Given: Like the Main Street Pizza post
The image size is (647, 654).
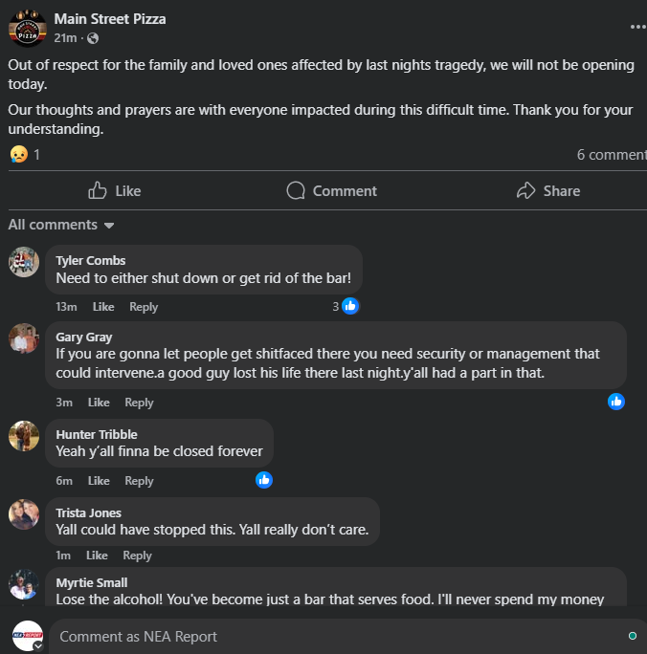Looking at the screenshot, I should (114, 191).
